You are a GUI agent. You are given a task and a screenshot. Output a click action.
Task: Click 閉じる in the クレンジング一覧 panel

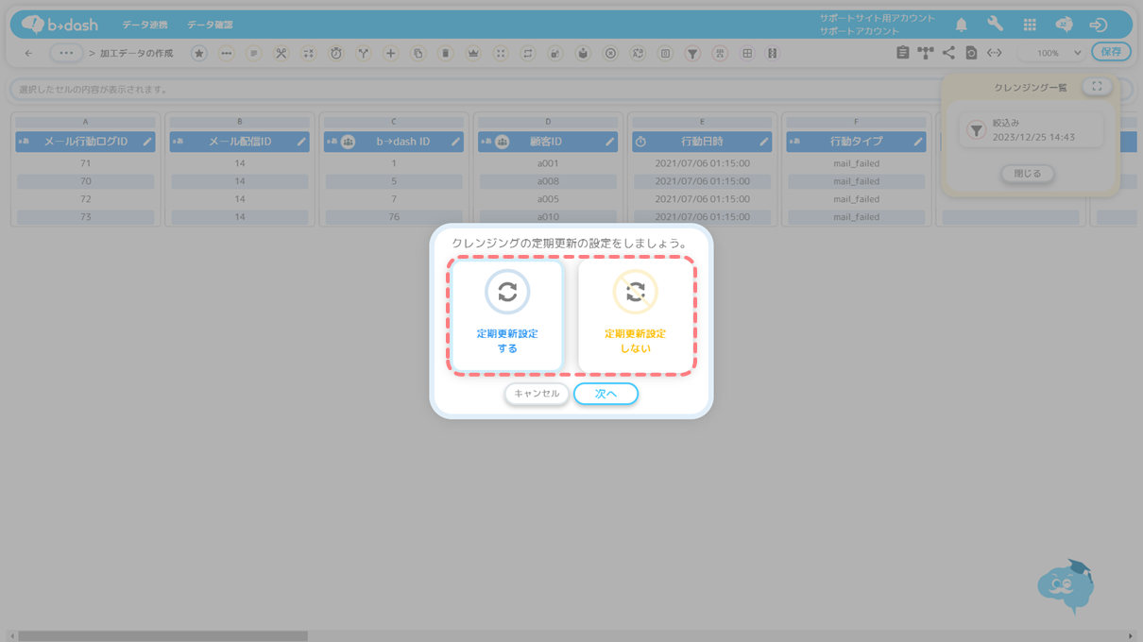tap(1027, 174)
